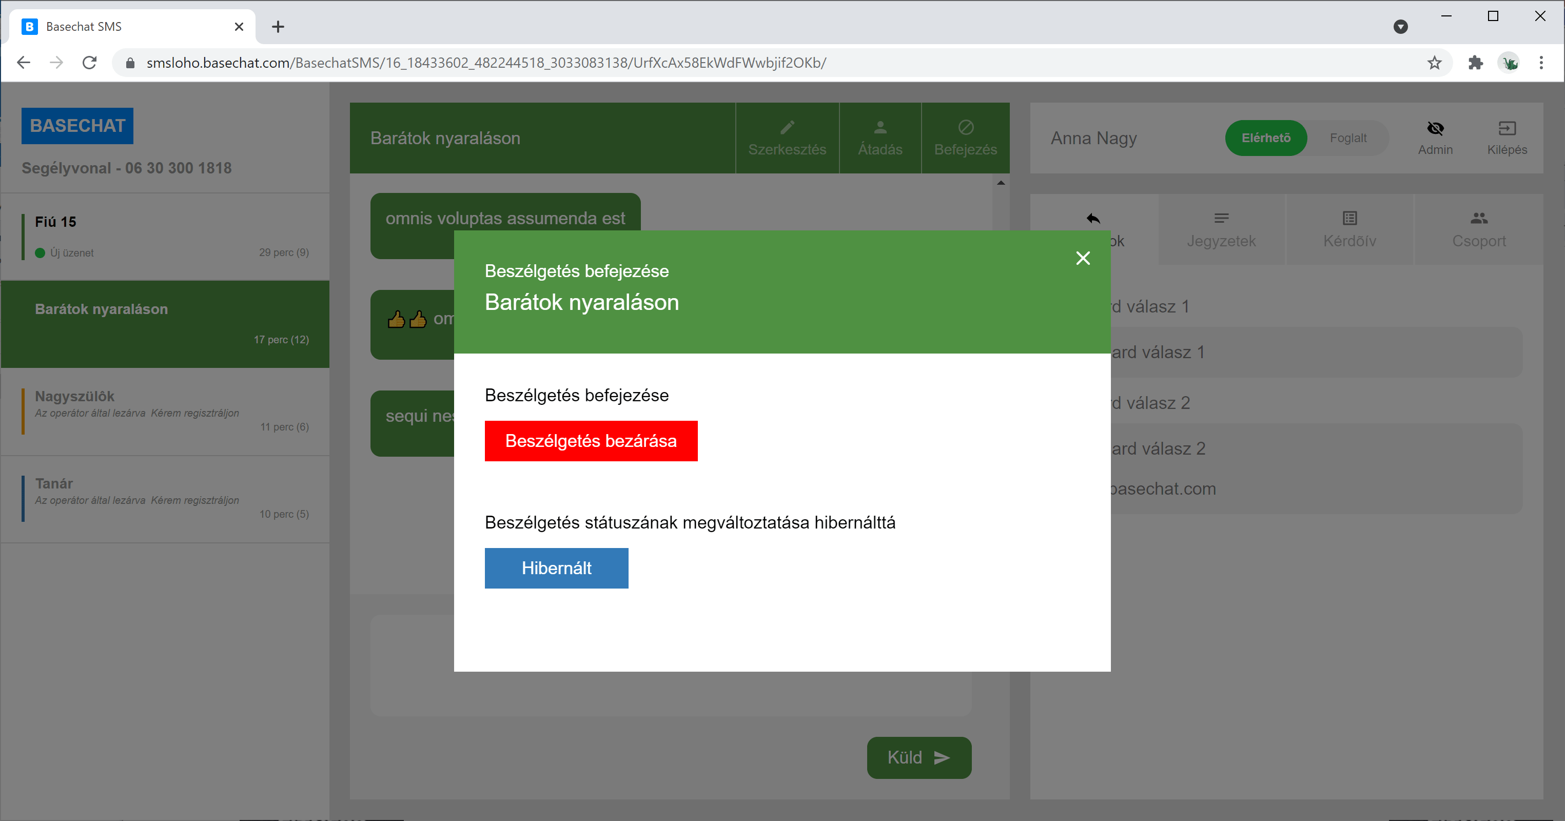Viewport: 1565px width, 821px height.
Task: Open browser extensions puzzle icon
Action: tap(1476, 63)
